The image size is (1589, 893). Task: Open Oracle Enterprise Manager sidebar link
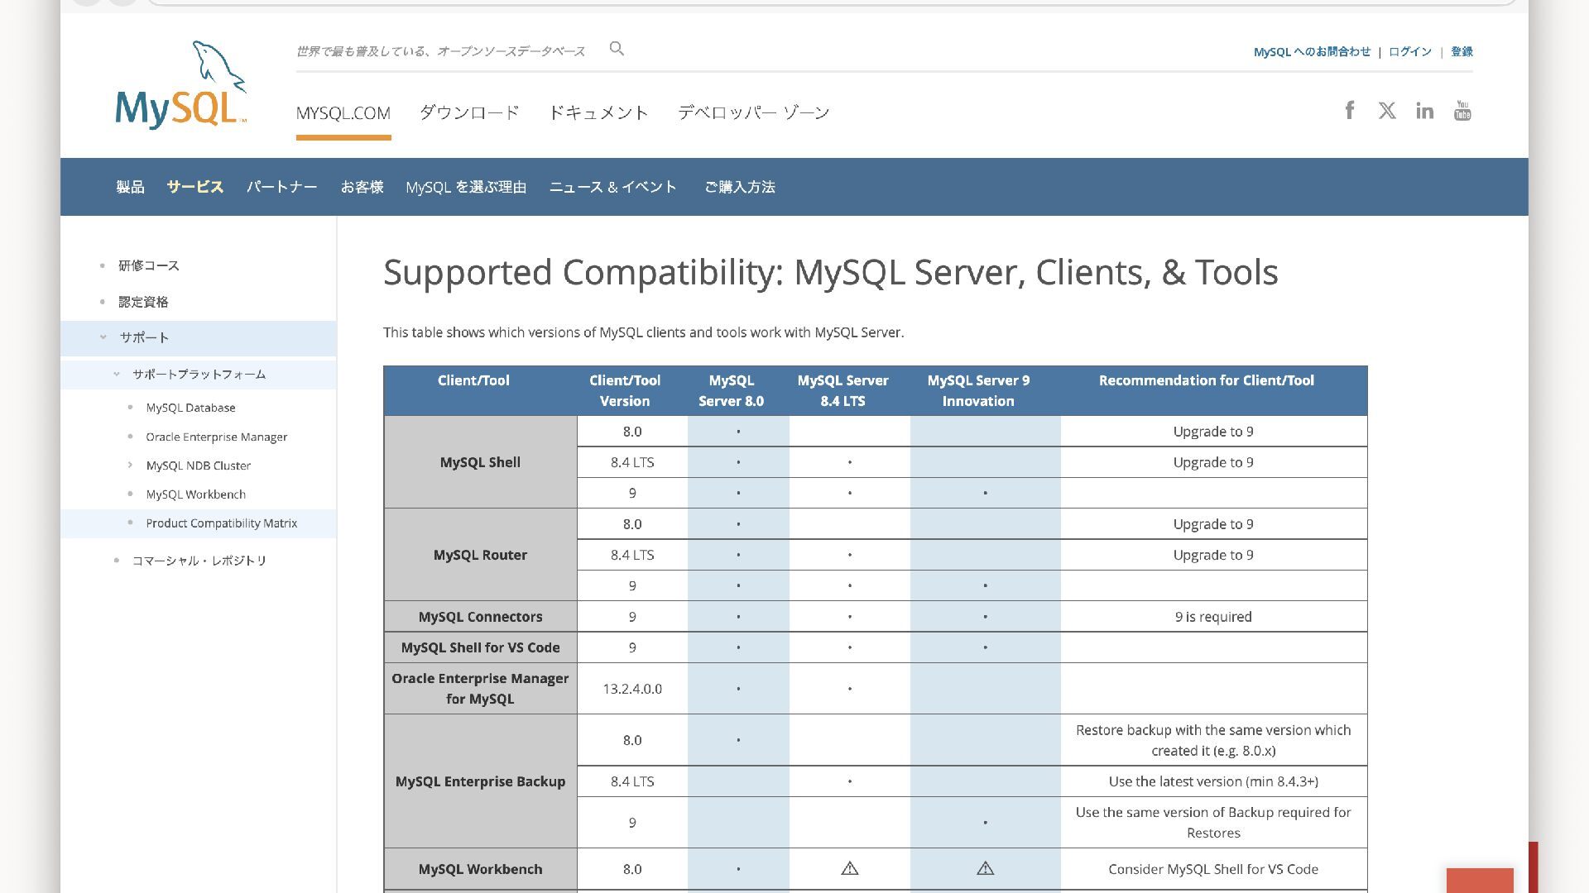pyautogui.click(x=216, y=437)
